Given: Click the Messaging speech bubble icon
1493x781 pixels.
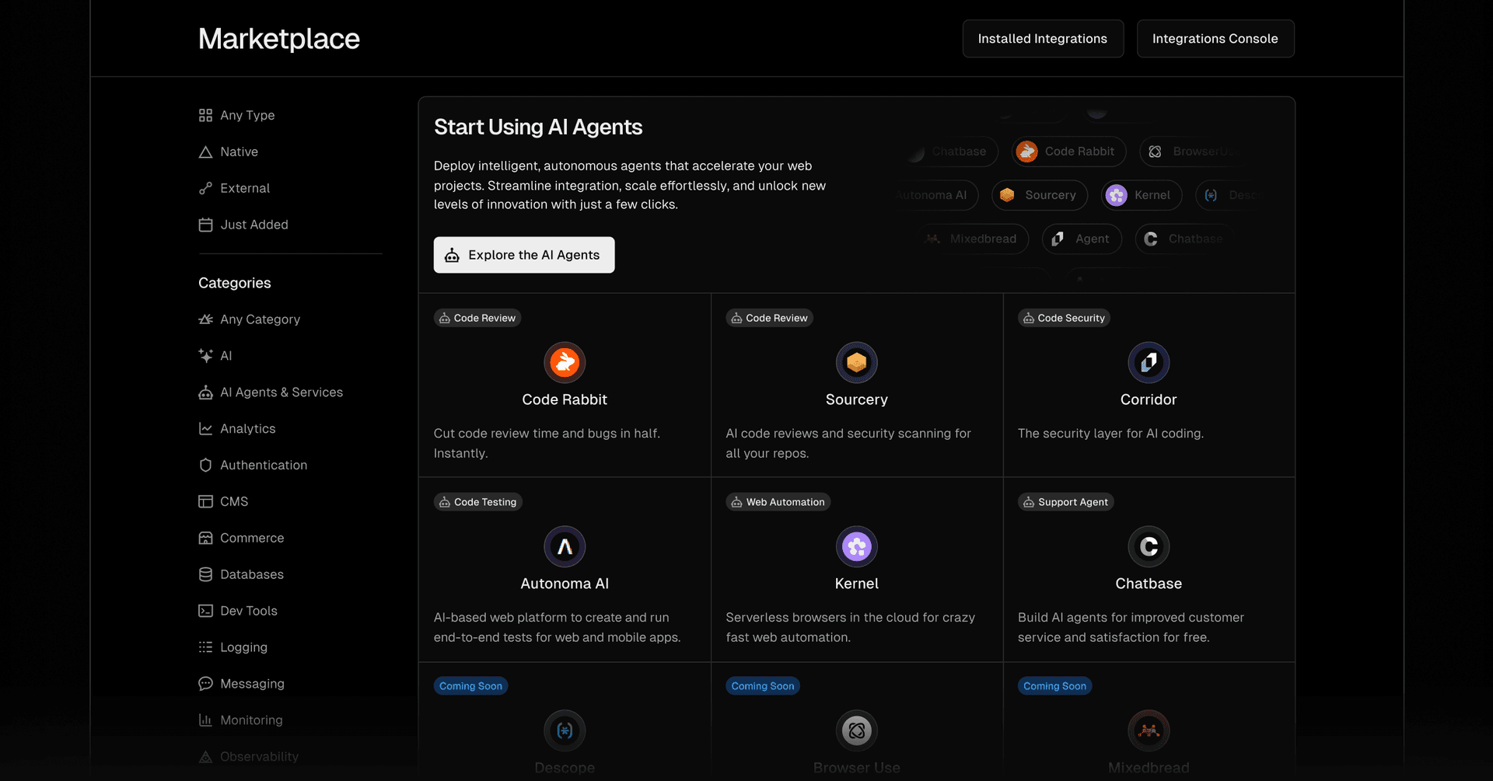Looking at the screenshot, I should click(205, 683).
